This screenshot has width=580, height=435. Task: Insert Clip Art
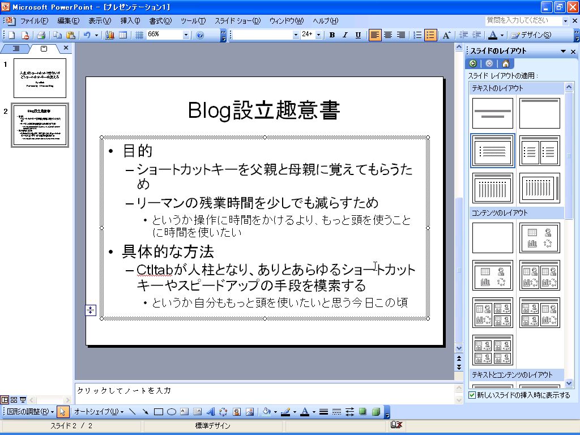237,412
